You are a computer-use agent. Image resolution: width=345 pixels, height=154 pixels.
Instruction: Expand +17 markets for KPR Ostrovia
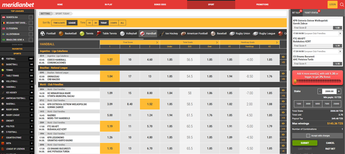(283, 107)
